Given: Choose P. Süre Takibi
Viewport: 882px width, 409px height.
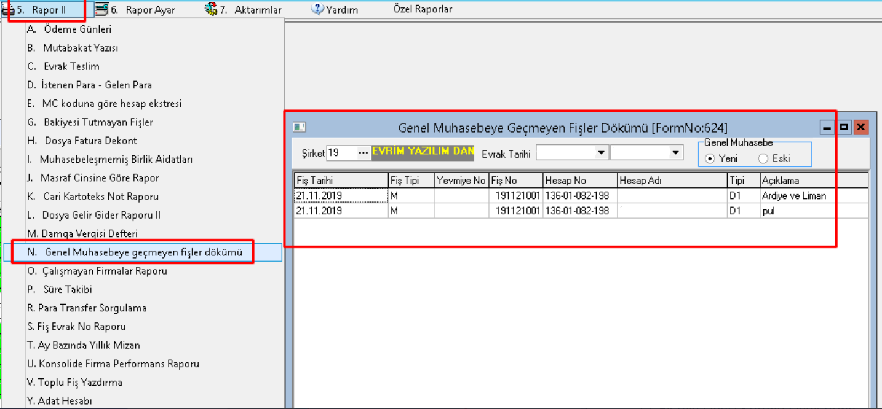Looking at the screenshot, I should (143, 289).
